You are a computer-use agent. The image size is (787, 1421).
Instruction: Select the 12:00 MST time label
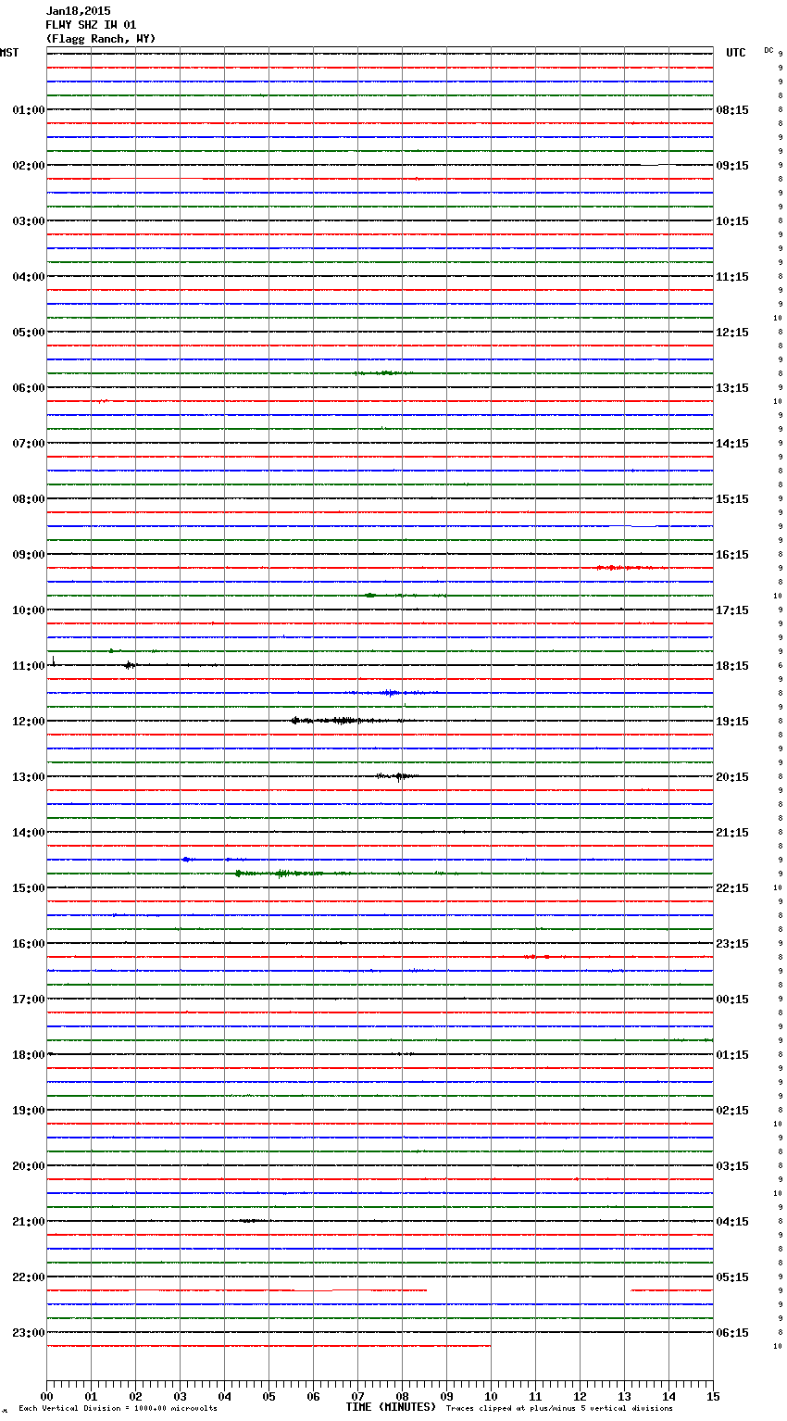point(29,722)
